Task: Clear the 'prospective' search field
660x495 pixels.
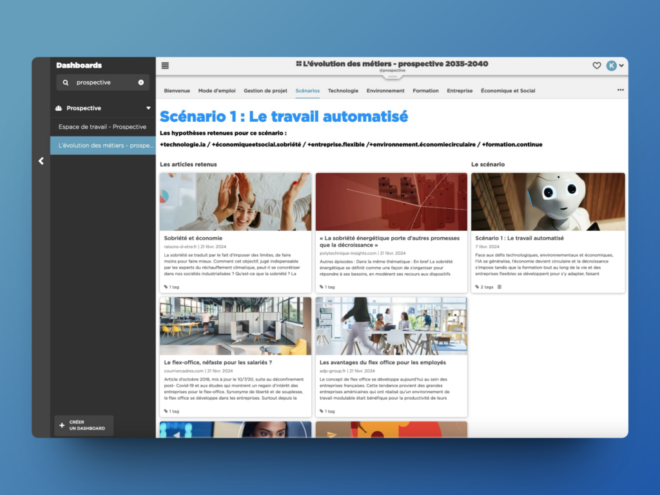Action: (x=141, y=82)
